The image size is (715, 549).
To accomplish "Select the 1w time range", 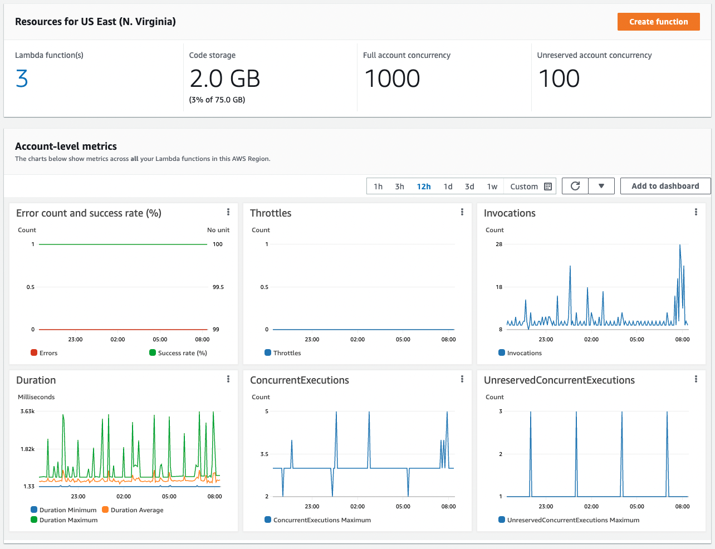I will tap(492, 187).
